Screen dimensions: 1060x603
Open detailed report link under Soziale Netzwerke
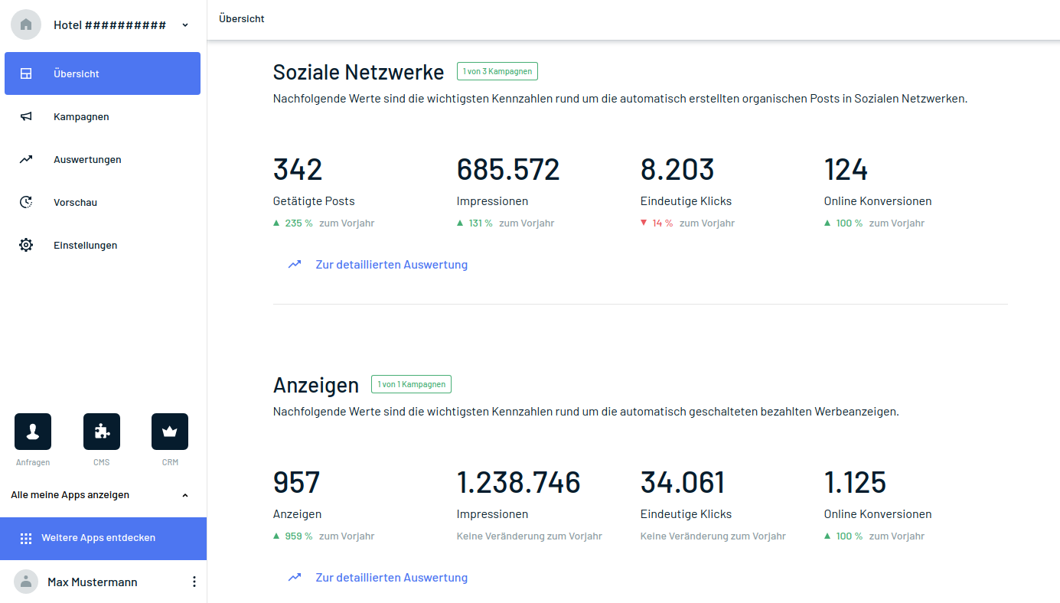click(391, 265)
